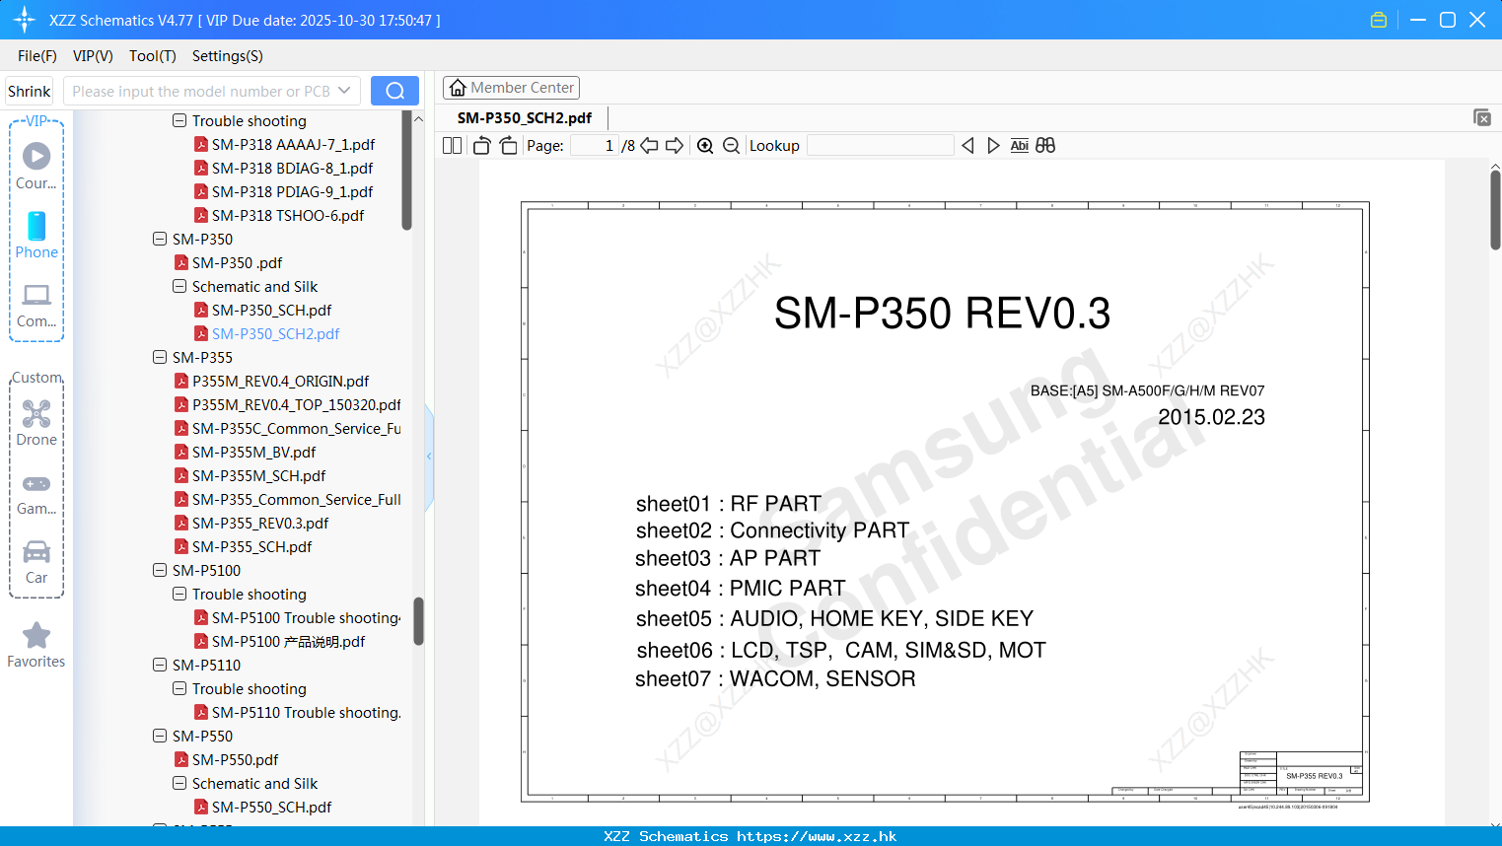Zoom out of the PDF
This screenshot has height=846, width=1502.
click(x=731, y=146)
